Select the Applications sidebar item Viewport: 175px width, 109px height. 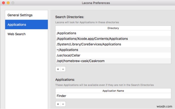26,25
